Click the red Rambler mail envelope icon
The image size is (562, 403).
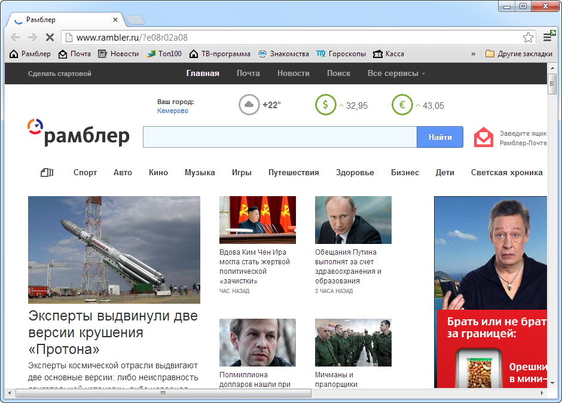pyautogui.click(x=484, y=138)
